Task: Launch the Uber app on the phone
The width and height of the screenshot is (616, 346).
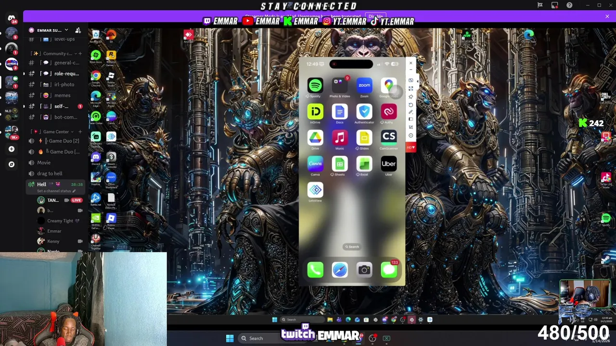Action: (388, 164)
